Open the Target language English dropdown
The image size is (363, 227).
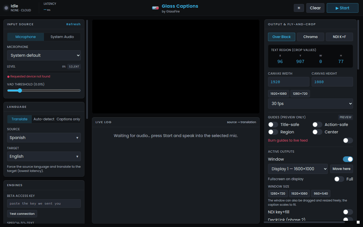[x=44, y=156]
